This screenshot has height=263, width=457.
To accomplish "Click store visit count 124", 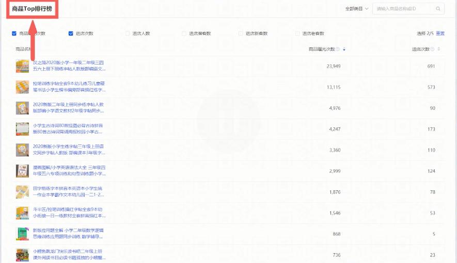I will 431,171.
